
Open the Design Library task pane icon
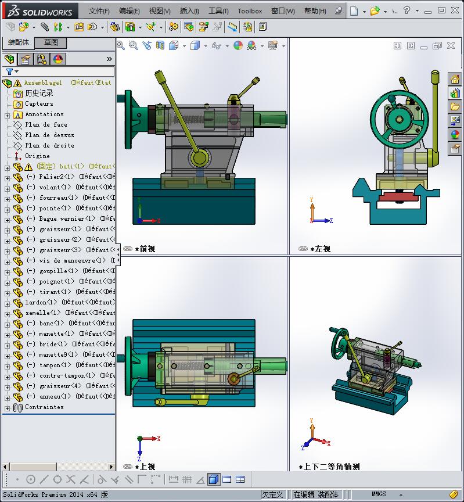(455, 93)
